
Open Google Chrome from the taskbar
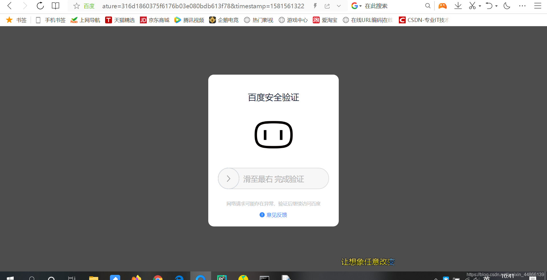tap(158, 278)
